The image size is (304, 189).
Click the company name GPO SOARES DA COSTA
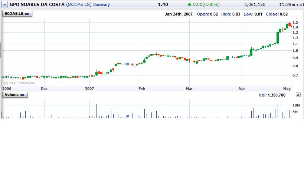point(37,4)
